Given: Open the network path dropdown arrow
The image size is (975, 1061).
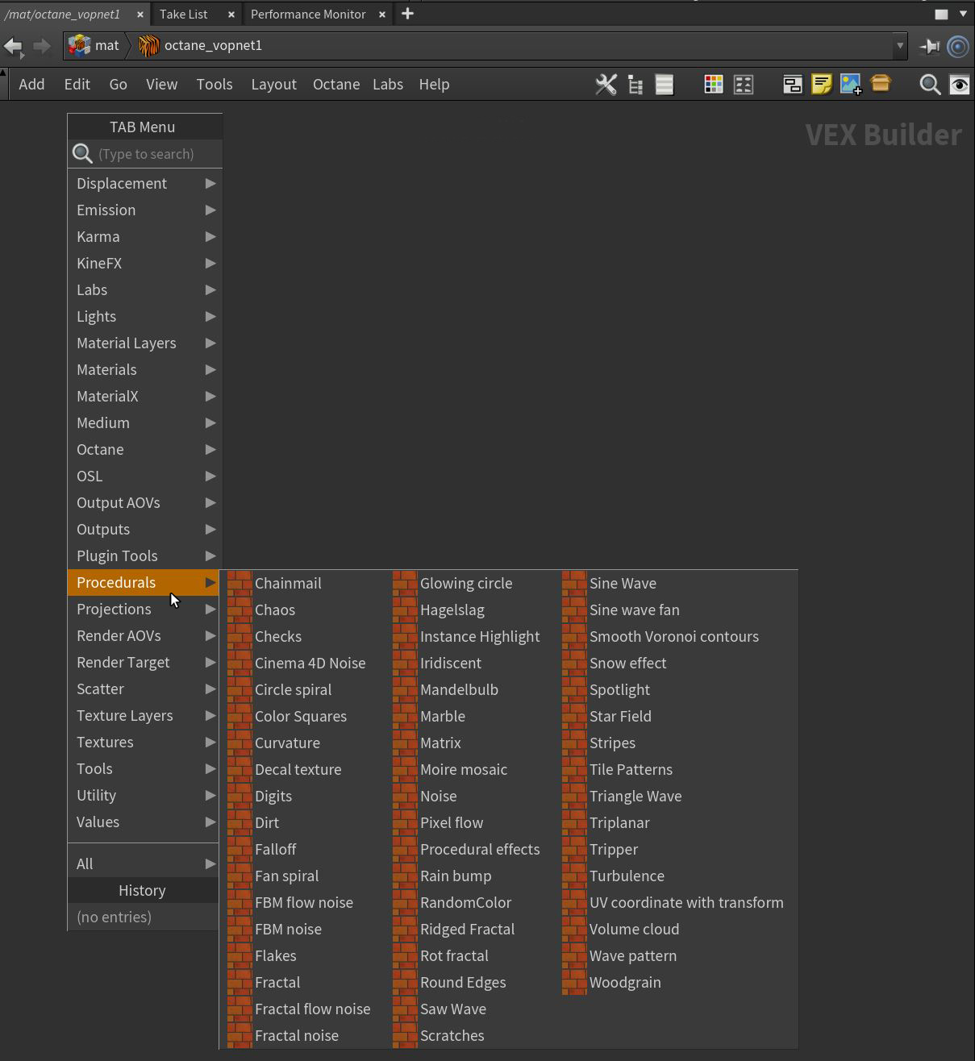Looking at the screenshot, I should coord(899,46).
